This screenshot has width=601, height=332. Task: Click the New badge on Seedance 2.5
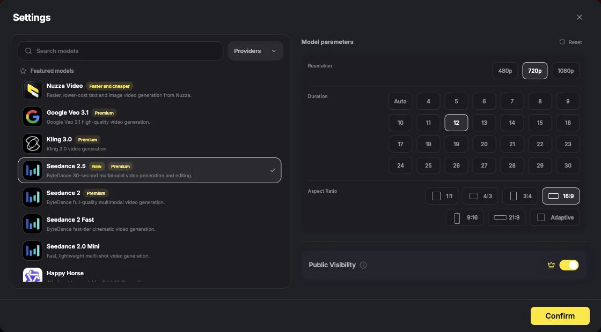click(x=97, y=167)
